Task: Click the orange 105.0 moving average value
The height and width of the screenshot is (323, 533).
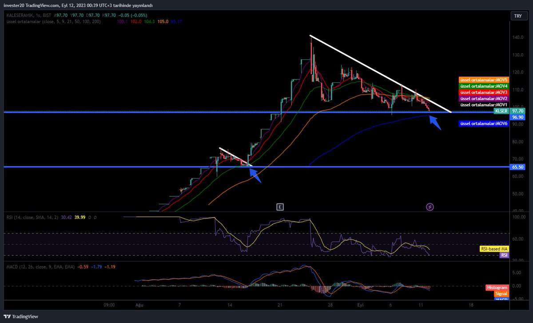Action: [x=163, y=21]
